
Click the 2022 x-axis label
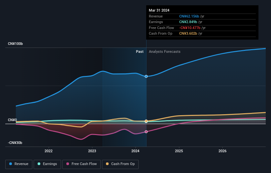pos(49,151)
